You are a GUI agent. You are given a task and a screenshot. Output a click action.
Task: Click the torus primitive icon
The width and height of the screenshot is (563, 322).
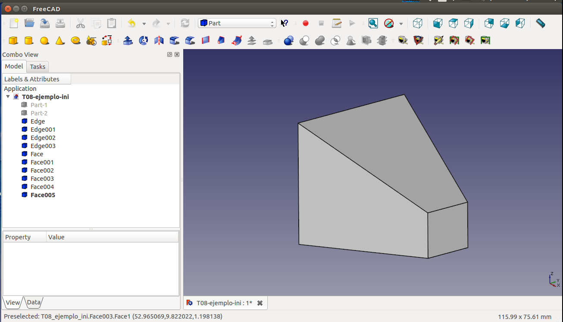[x=76, y=40]
